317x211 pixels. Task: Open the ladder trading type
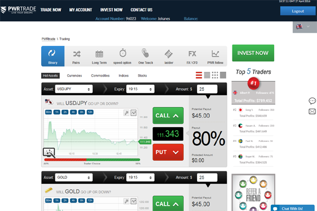pyautogui.click(x=169, y=57)
